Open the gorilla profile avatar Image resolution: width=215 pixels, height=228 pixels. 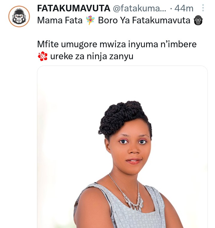pyautogui.click(x=19, y=16)
